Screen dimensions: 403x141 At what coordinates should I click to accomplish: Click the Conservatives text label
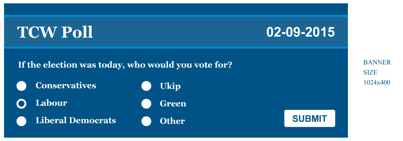66,86
